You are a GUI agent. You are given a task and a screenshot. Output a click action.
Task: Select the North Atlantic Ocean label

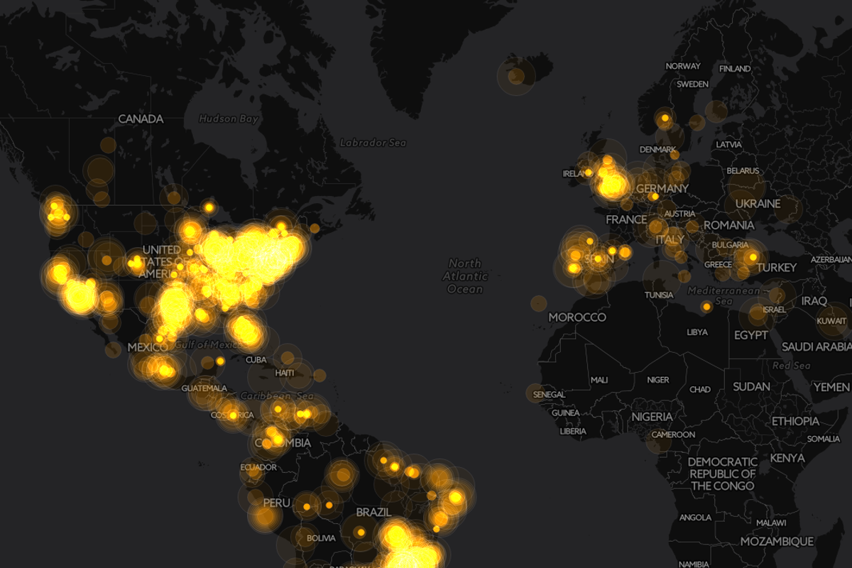pos(465,275)
